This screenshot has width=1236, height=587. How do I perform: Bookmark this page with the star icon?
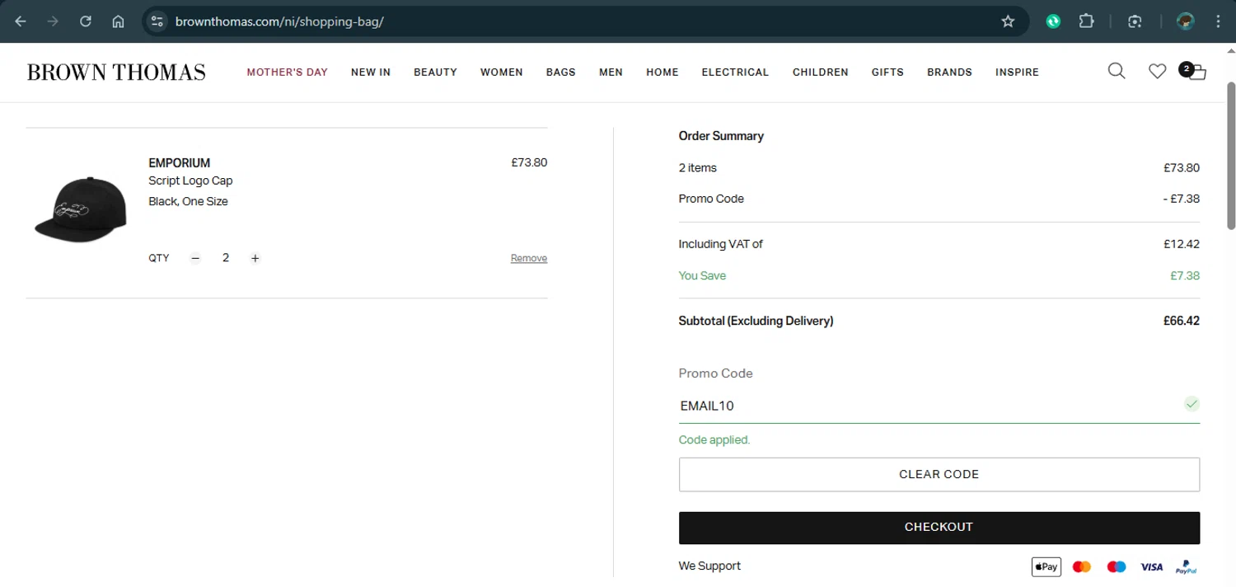click(1008, 21)
